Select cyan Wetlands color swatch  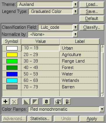pos(12,80)
